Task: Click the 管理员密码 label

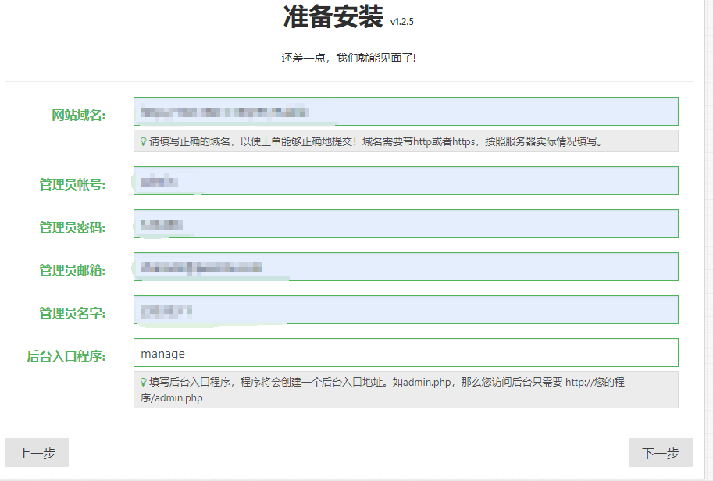Action: [73, 227]
